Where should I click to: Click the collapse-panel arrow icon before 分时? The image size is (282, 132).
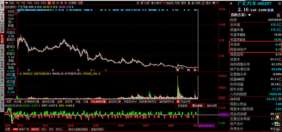coord(6,3)
